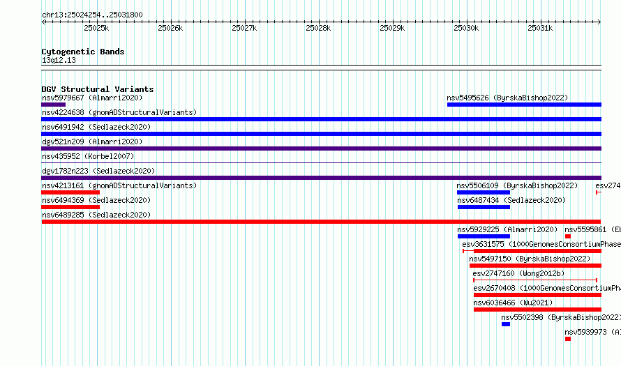Open nsv5506109 (ByrskaBishop2022) label
The height and width of the screenshot is (366, 621).
click(x=517, y=185)
